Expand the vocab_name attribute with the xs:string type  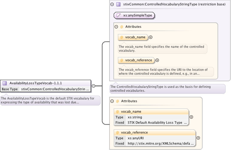191,117
